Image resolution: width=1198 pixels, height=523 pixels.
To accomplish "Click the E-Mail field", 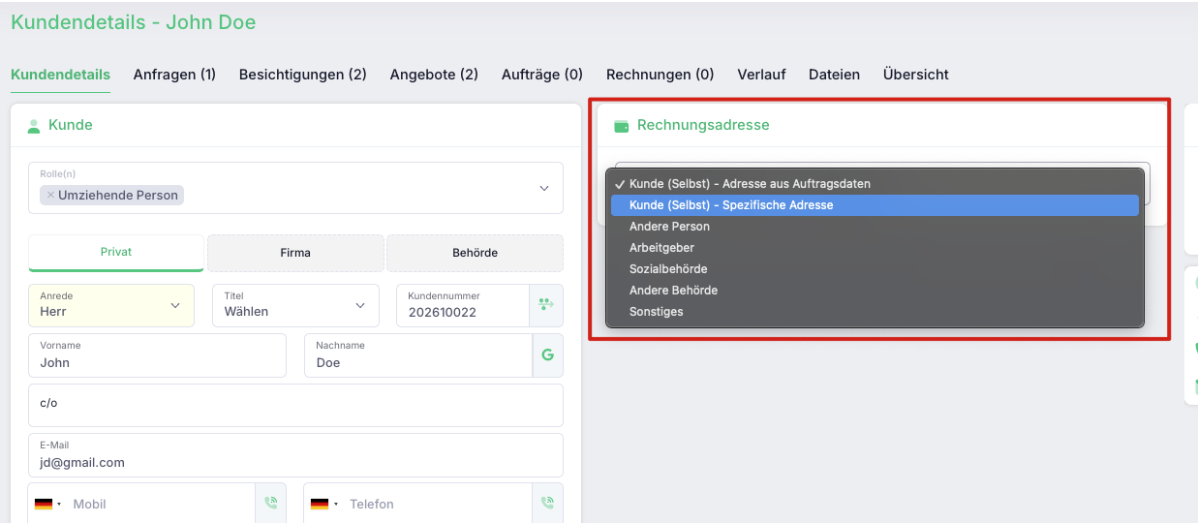I will coord(295,455).
